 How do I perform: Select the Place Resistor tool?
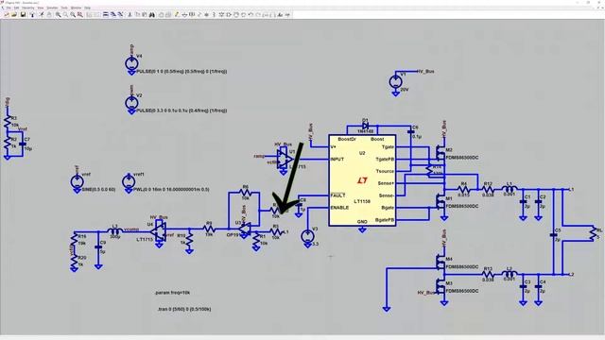(199, 15)
